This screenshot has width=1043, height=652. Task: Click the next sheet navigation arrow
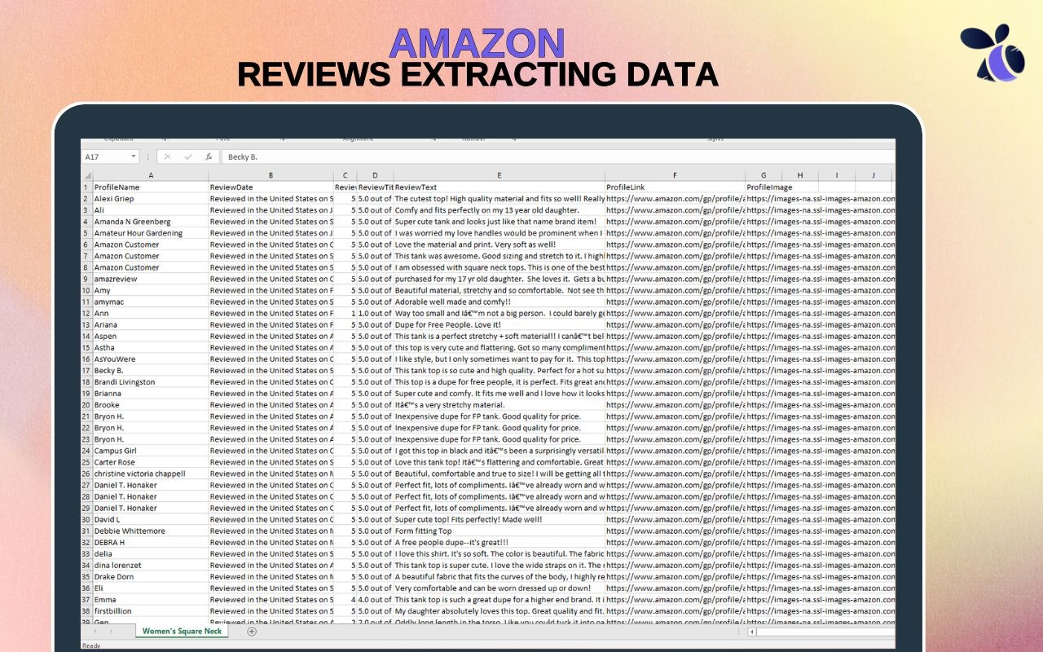[111, 631]
